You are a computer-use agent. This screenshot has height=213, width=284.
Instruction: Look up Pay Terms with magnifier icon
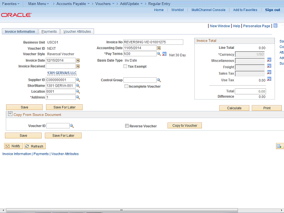click(159, 54)
